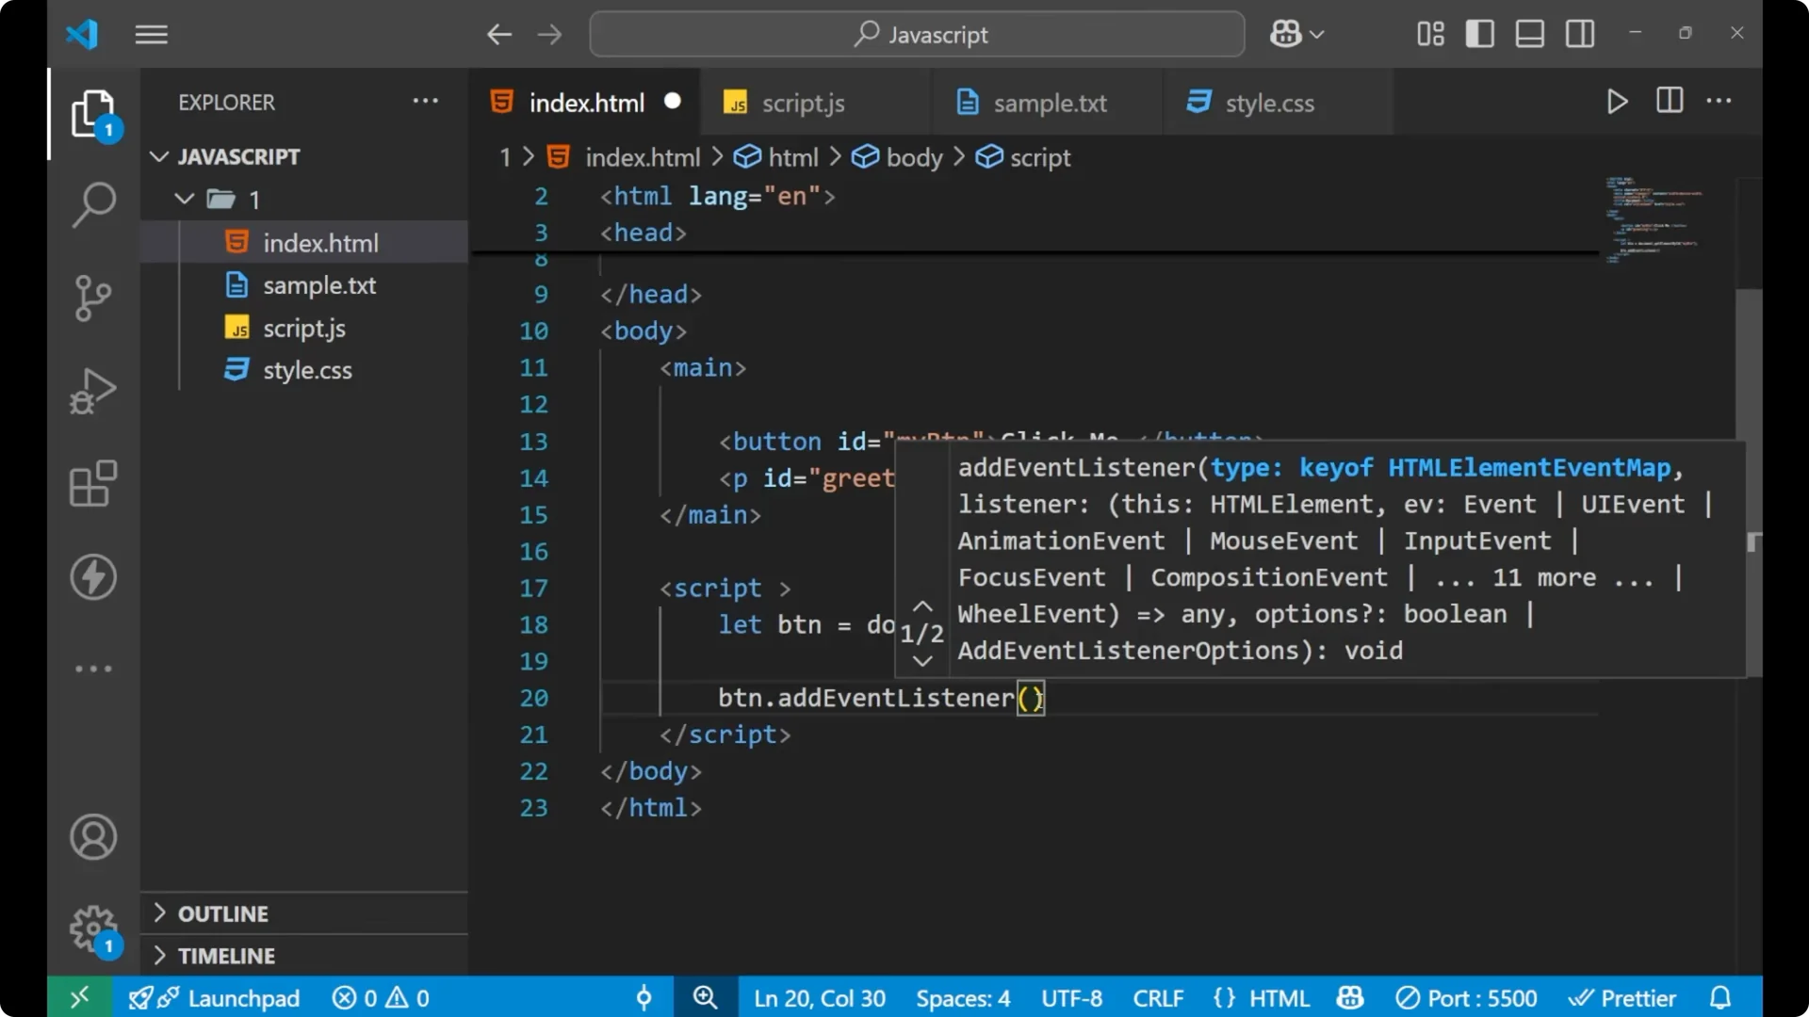Click the errors and warnings indicator
The image size is (1809, 1017).
click(380, 997)
